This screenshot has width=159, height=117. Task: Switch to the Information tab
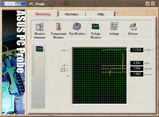tap(71, 14)
